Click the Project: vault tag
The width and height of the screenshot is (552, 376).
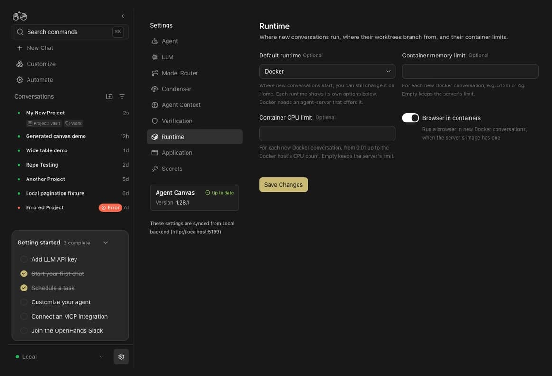44,123
